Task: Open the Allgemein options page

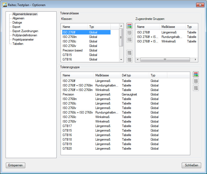Action: [18, 18]
